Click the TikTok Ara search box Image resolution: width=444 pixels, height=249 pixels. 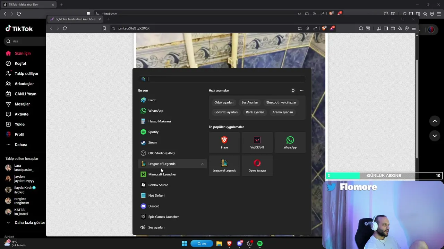(25, 41)
